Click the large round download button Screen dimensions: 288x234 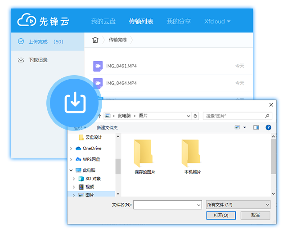(x=74, y=103)
